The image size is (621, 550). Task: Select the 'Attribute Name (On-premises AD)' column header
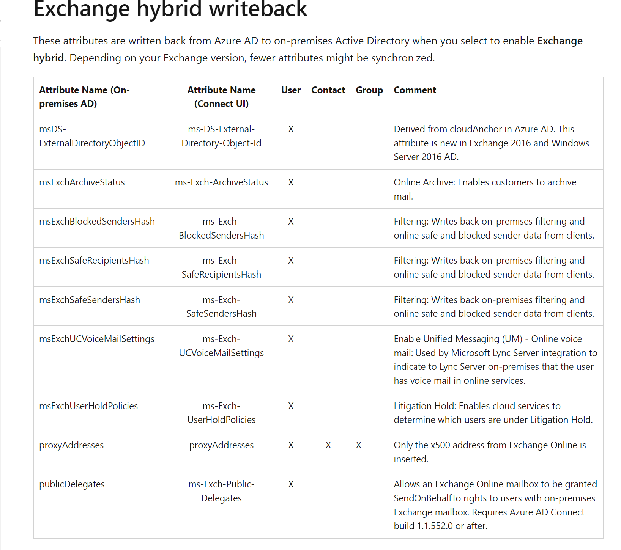point(84,97)
